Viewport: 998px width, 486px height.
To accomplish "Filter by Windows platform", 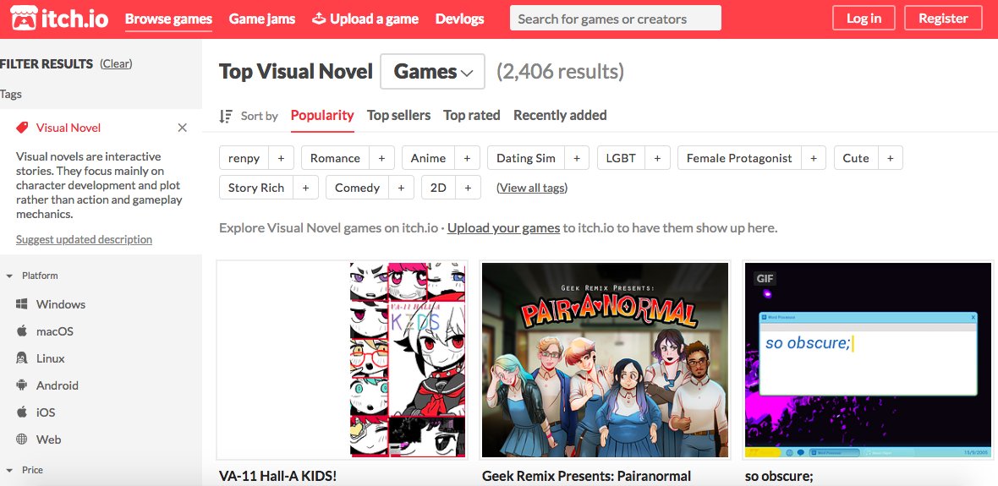I will [51, 304].
